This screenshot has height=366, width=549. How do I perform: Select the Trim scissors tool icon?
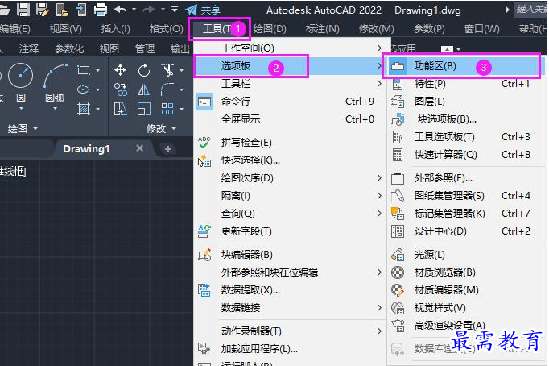click(x=167, y=70)
